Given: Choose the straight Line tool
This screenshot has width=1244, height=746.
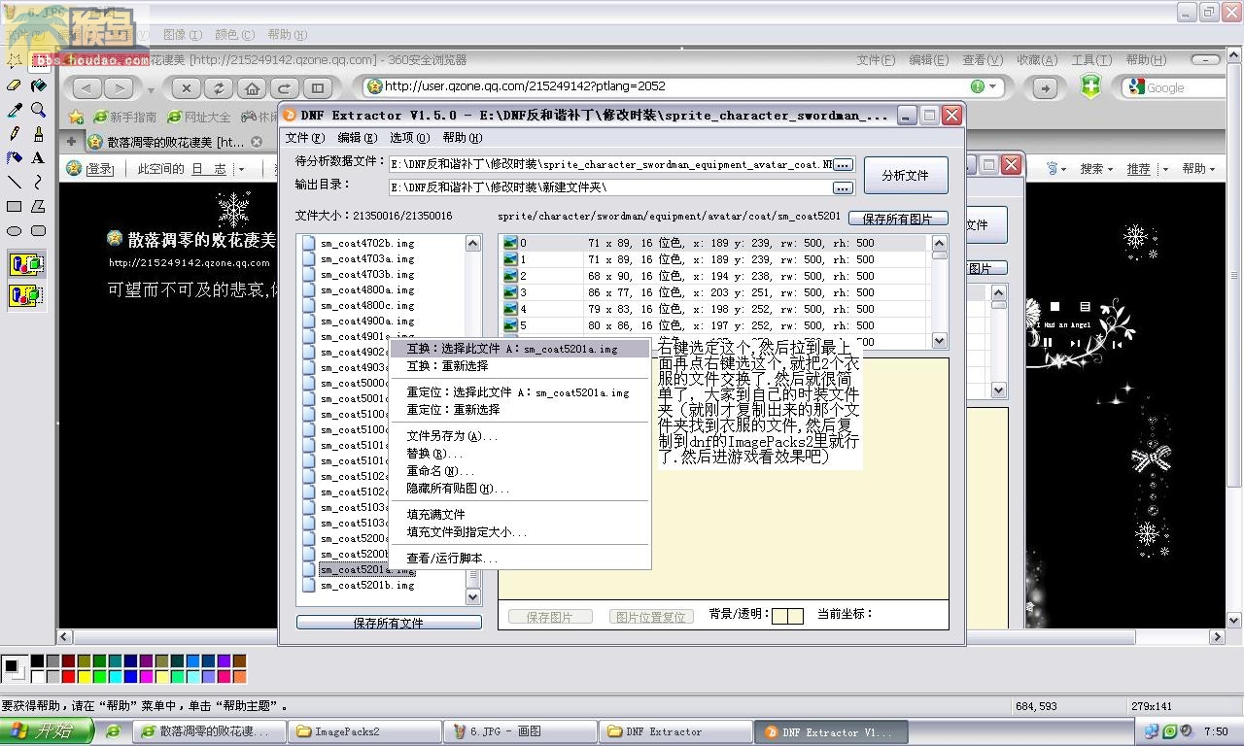Looking at the screenshot, I should pos(15,183).
